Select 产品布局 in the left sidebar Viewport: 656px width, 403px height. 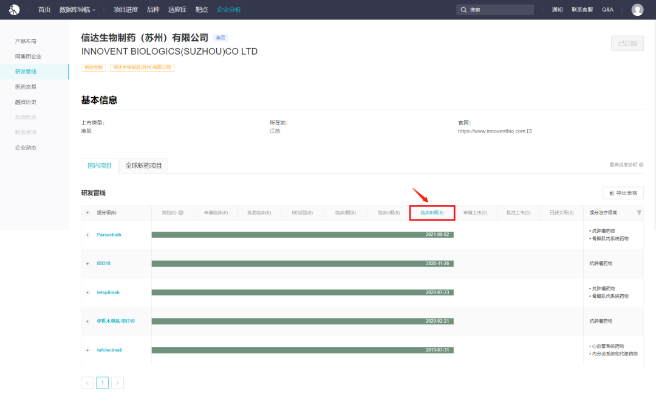pos(26,41)
